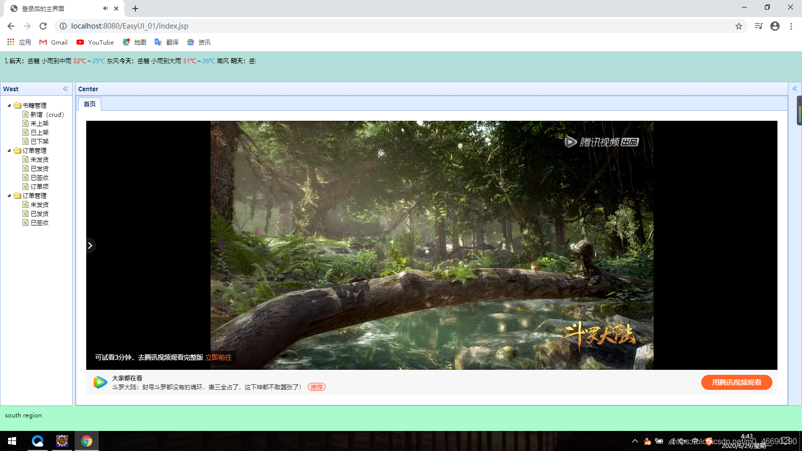Reload the current page

click(43, 26)
